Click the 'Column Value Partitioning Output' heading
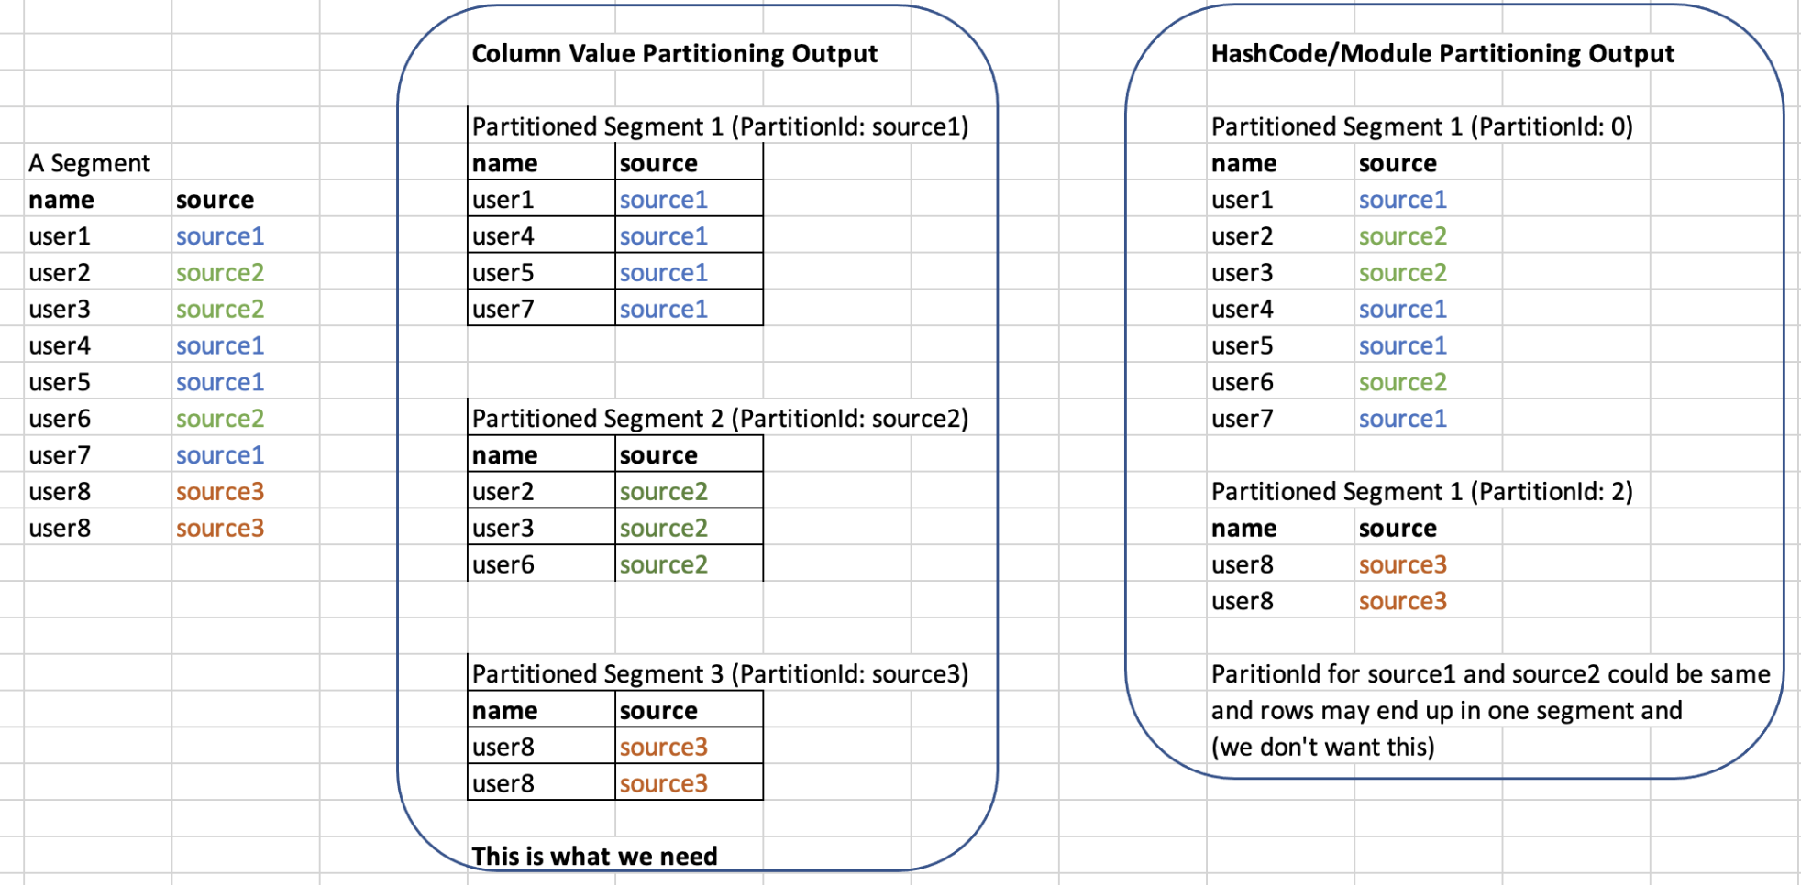1801x885 pixels. (x=675, y=54)
